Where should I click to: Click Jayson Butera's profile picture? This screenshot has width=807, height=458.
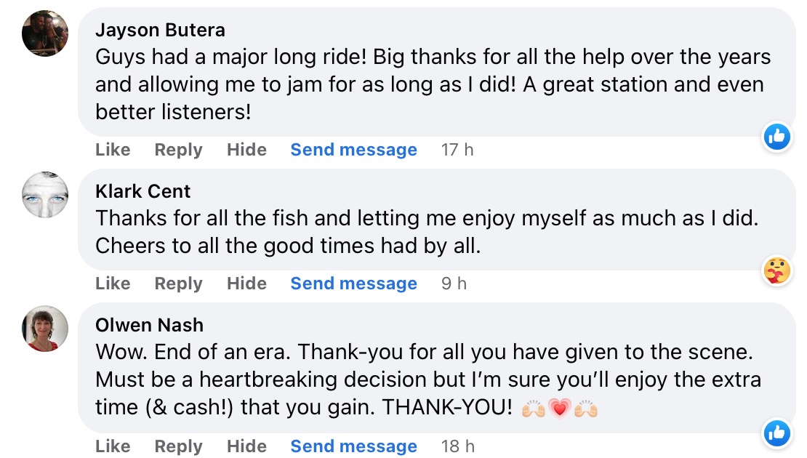(45, 33)
